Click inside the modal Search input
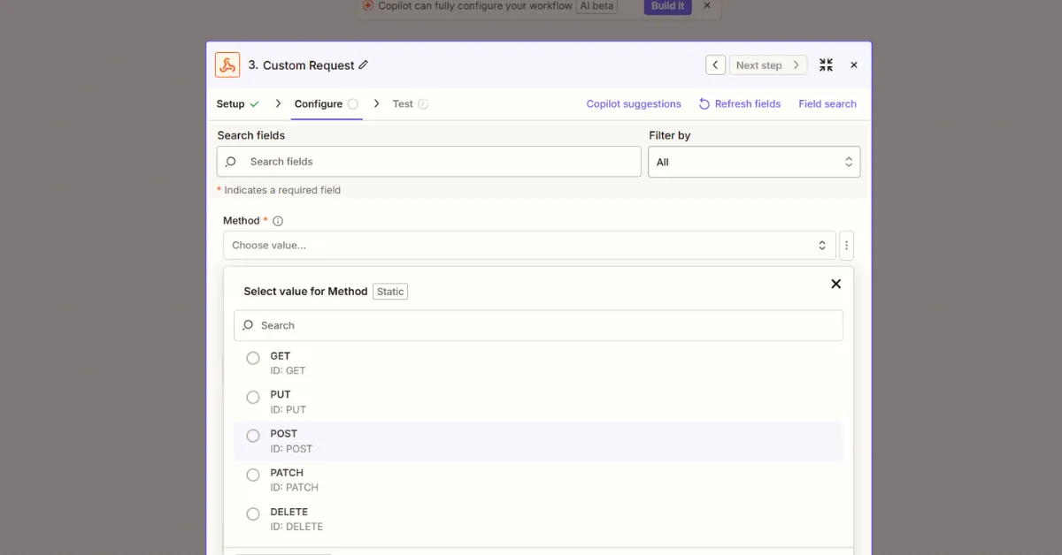1062x555 pixels. [538, 325]
